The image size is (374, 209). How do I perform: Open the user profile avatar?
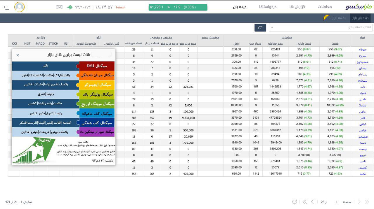20,7
